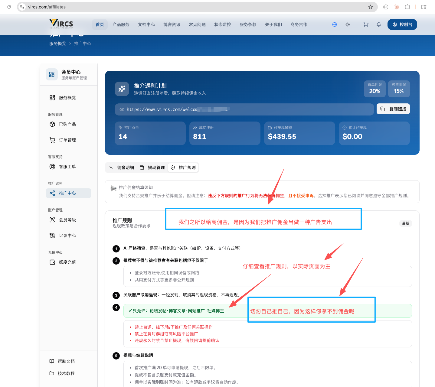Open 服务概览 in sidebar
Image resolution: width=435 pixels, height=387 pixels.
(68, 98)
